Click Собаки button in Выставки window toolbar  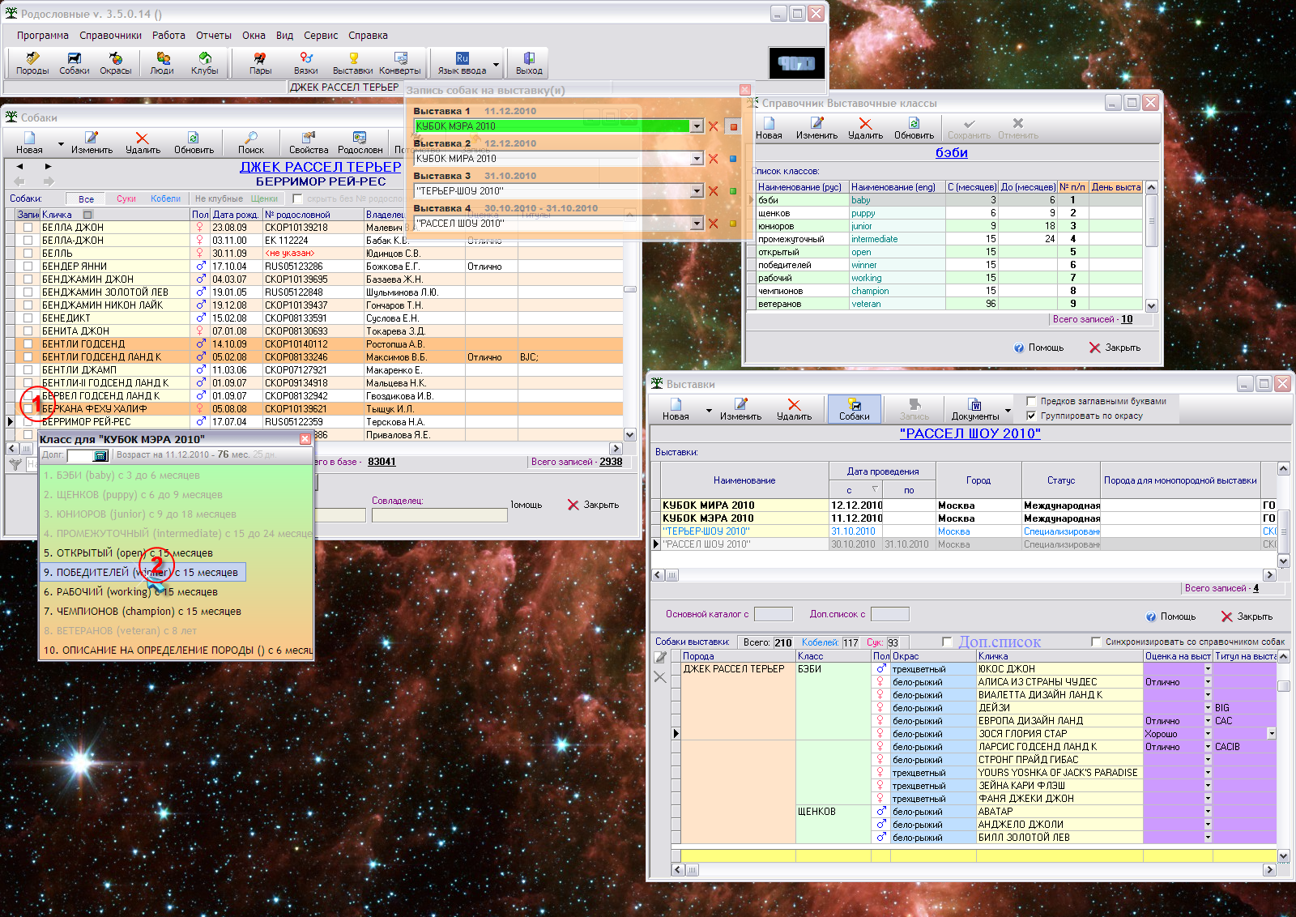(x=855, y=409)
